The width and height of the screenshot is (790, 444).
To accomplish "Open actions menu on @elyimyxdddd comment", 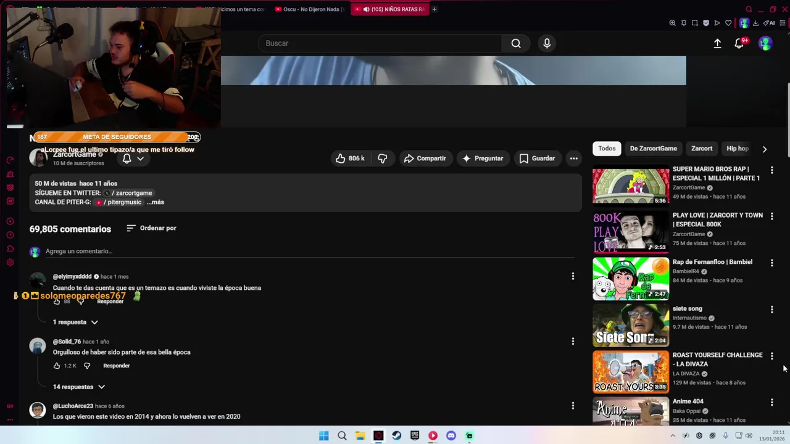I will click(x=573, y=276).
